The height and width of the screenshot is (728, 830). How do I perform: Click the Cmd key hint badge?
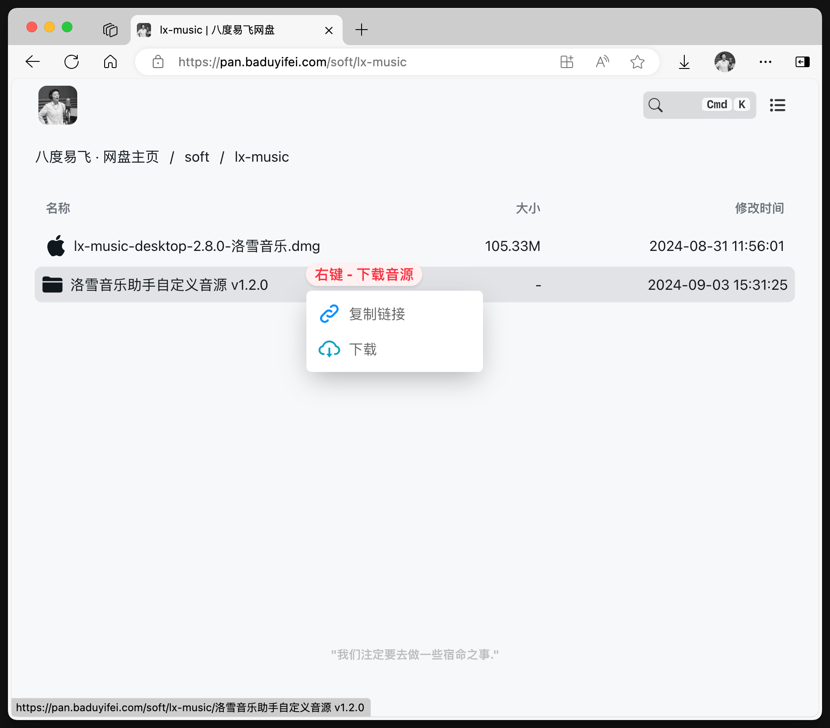click(717, 105)
